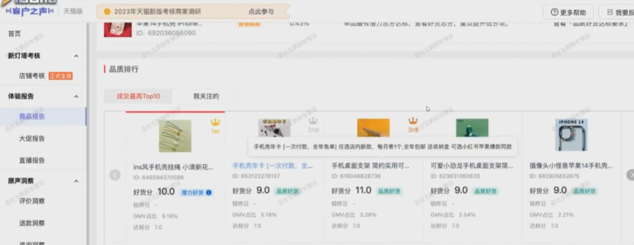Click the 3rd place crown icon

(413, 121)
